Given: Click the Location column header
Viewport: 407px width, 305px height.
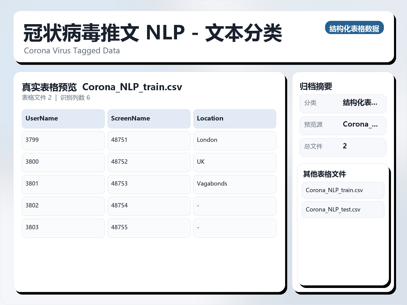Looking at the screenshot, I should coord(235,118).
